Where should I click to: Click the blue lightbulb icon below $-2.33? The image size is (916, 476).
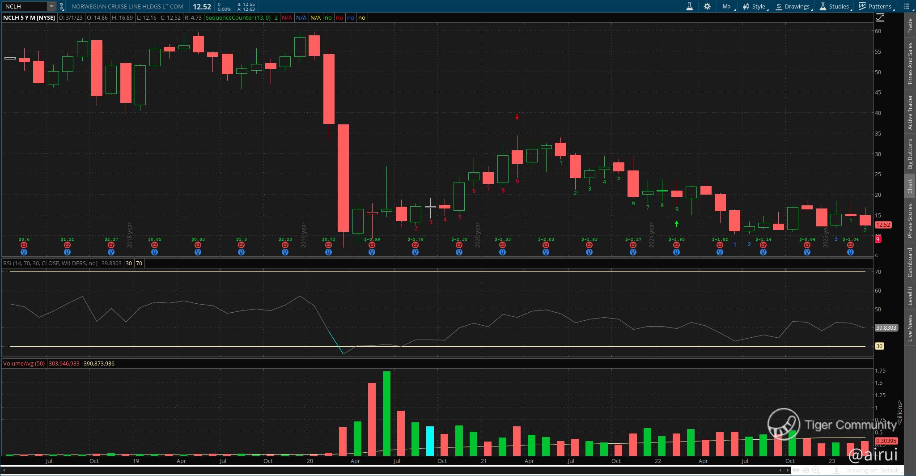pos(502,252)
